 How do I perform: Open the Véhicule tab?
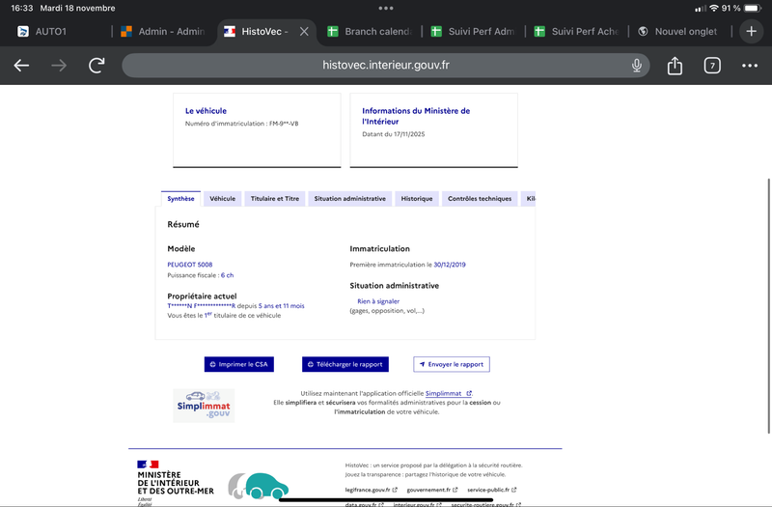[222, 198]
